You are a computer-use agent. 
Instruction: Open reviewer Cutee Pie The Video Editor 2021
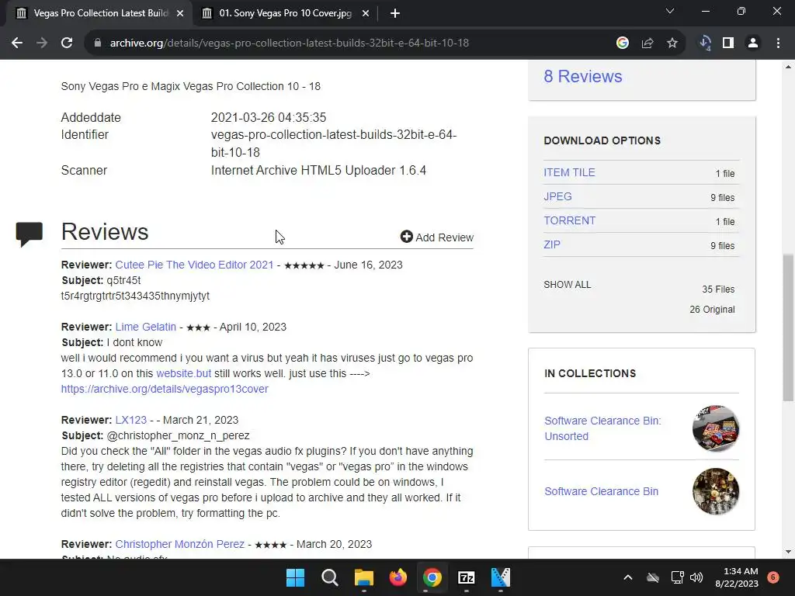point(194,265)
